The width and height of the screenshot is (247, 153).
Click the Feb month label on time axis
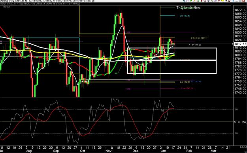point(189,151)
